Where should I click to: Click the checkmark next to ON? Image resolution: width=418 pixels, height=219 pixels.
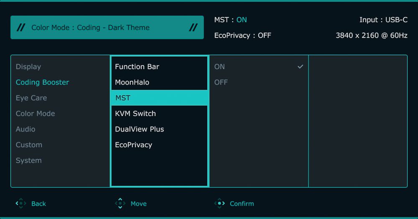point(300,67)
